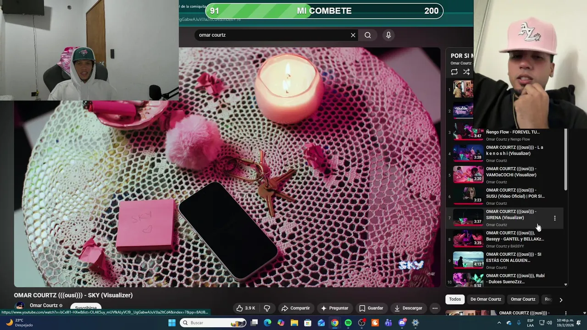
Task: Open Spotify from taskbar
Action: (348, 323)
